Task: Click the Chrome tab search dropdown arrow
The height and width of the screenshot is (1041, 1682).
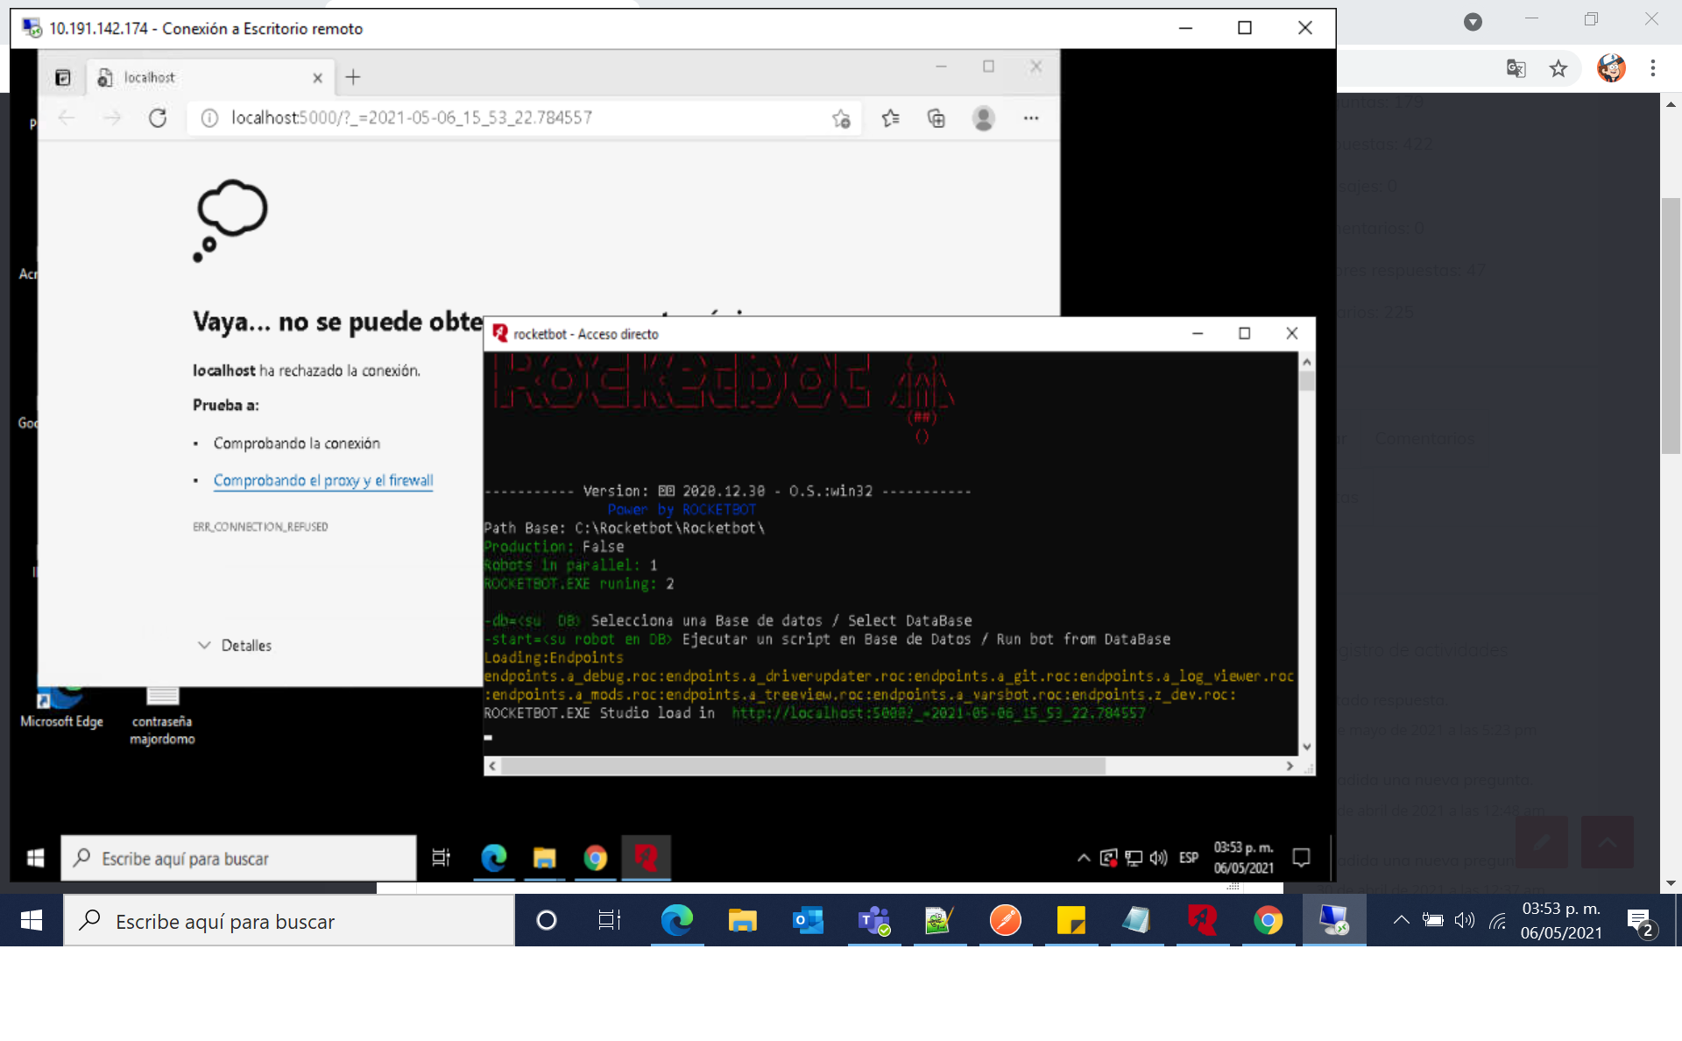Action: point(1473,22)
